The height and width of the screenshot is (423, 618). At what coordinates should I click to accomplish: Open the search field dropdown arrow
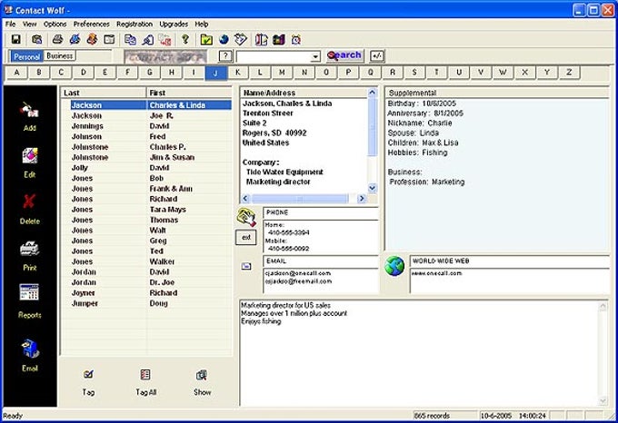coord(315,56)
